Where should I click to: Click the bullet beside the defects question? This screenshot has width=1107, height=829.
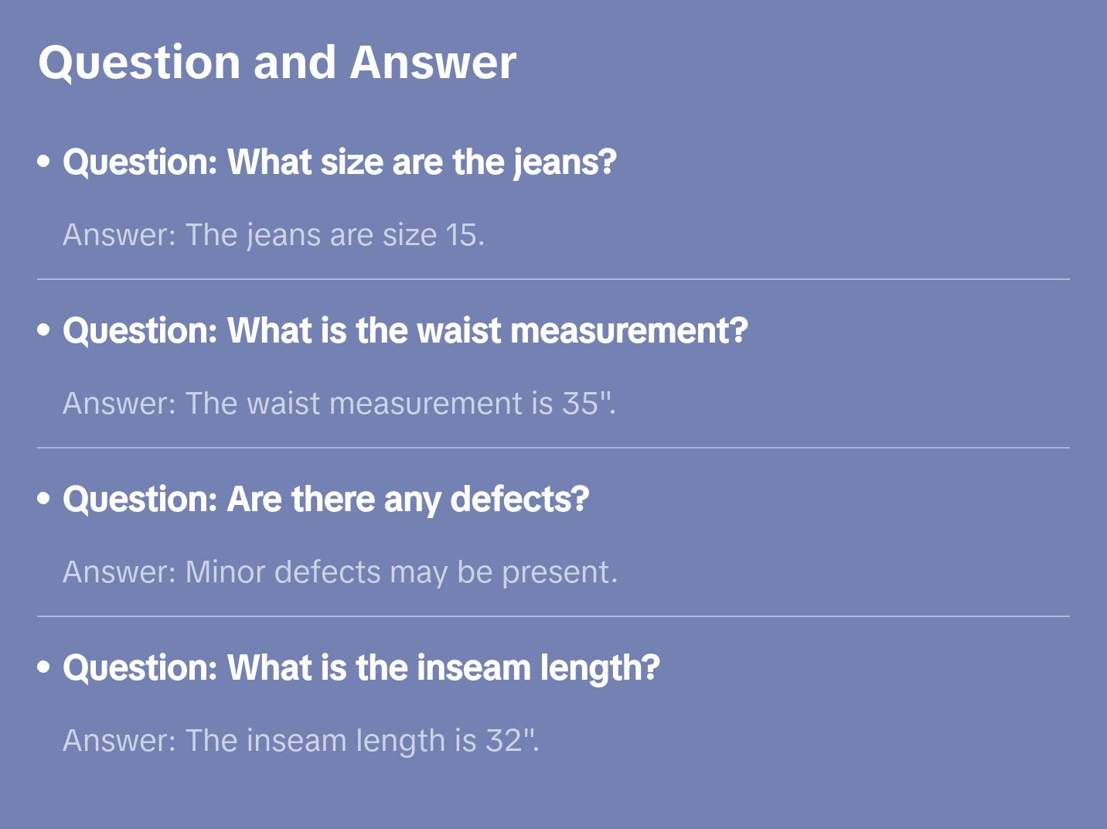[x=44, y=500]
